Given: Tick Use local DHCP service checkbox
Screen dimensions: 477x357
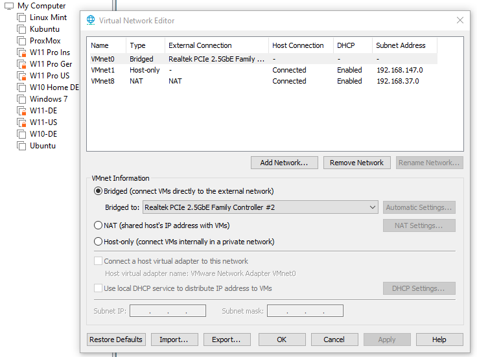Looking at the screenshot, I should click(x=98, y=288).
